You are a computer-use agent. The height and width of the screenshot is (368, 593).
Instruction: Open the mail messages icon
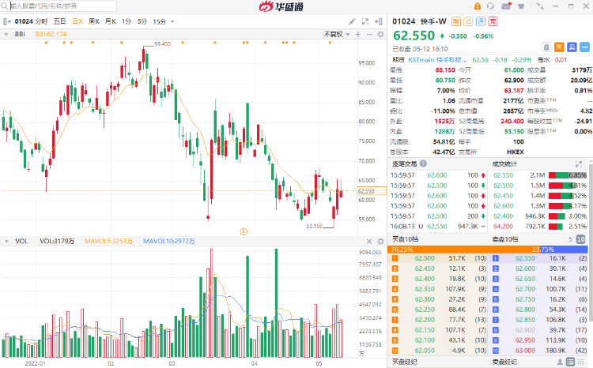[x=506, y=6]
